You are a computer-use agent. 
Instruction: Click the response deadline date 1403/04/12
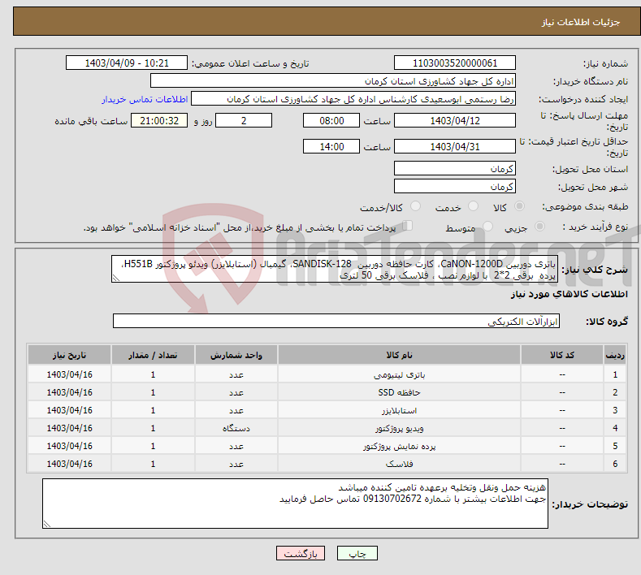point(455,120)
